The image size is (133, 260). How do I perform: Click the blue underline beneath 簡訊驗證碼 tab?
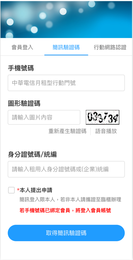tap(66, 55)
